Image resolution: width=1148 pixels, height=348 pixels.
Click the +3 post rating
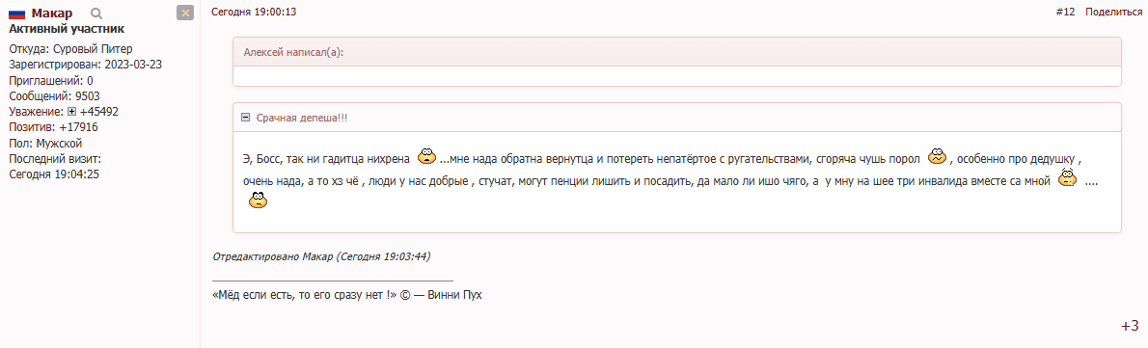(x=1130, y=326)
